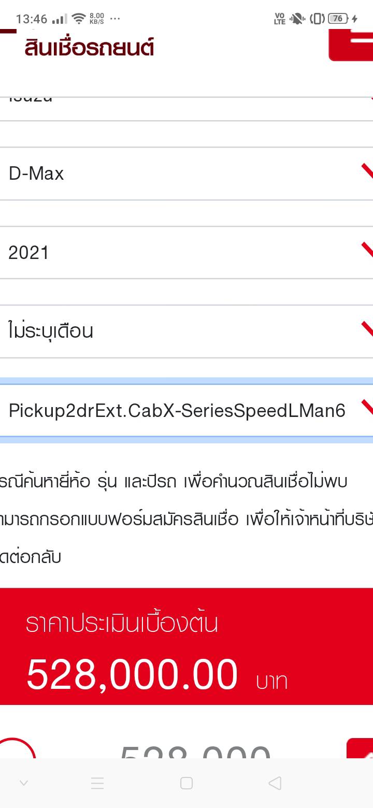373x808 pixels.
Task: Tap the Wi-Fi status icon
Action: click(x=79, y=19)
